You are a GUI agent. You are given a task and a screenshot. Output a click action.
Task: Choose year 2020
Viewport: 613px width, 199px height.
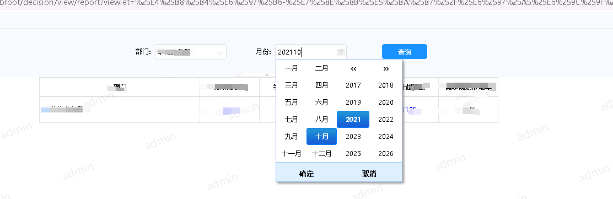click(x=386, y=103)
